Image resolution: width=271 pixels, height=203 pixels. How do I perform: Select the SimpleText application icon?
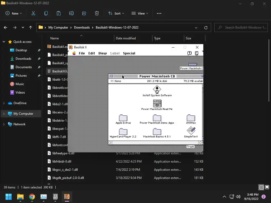pos(191,131)
